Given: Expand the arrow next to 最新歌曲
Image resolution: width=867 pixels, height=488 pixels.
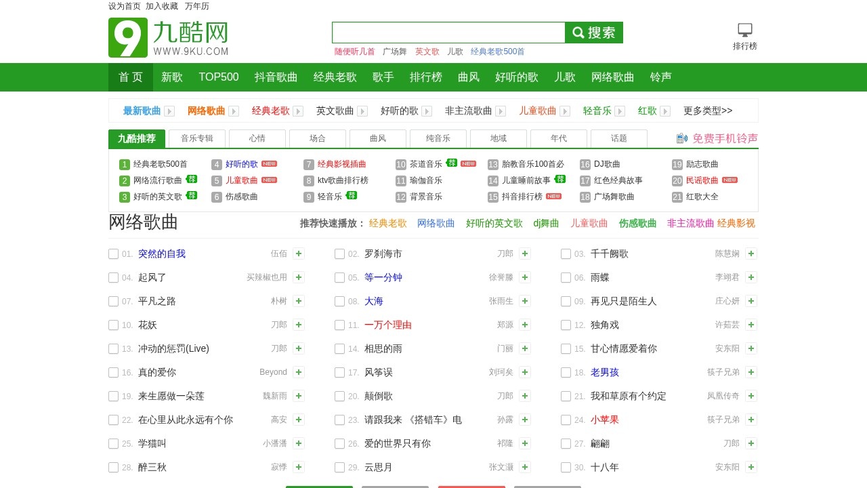Looking at the screenshot, I should (168, 110).
